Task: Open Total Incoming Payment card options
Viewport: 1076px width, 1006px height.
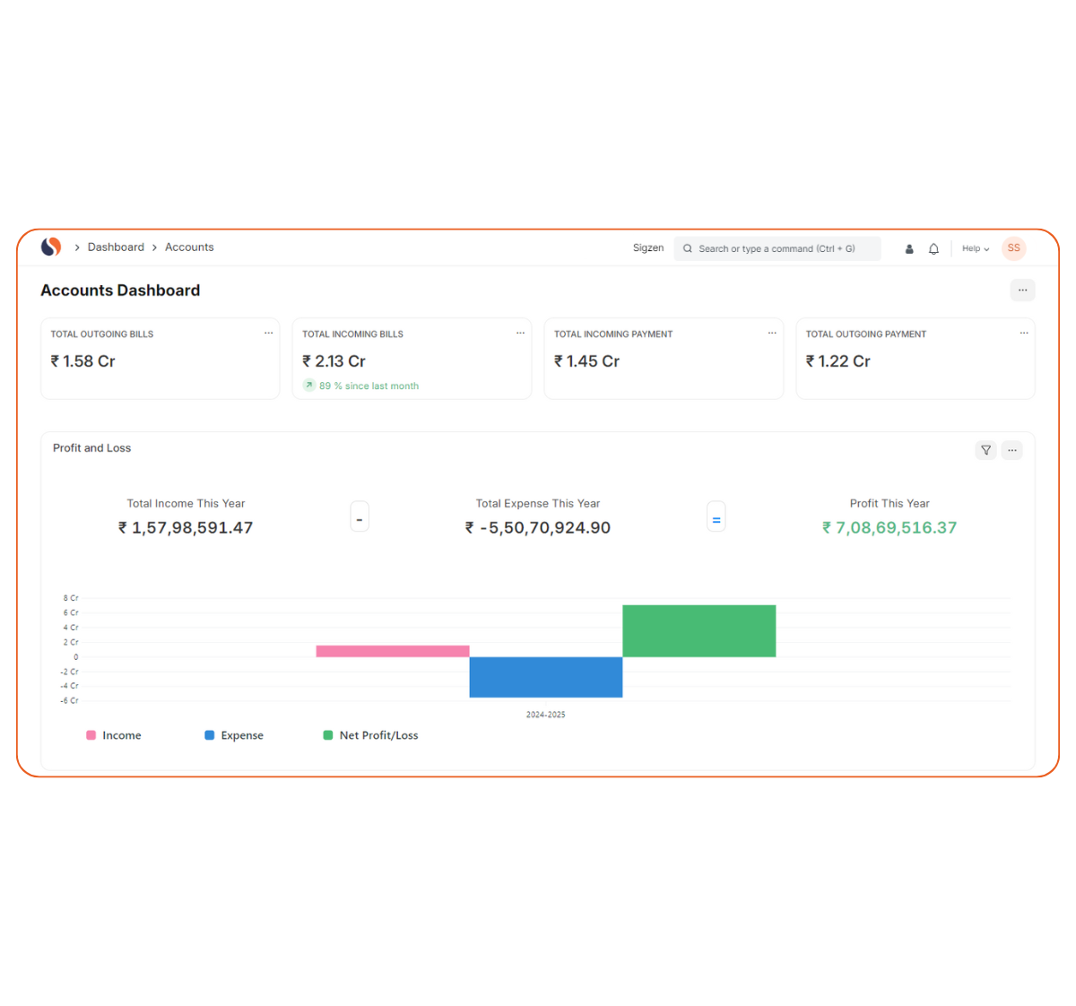Action: [772, 334]
